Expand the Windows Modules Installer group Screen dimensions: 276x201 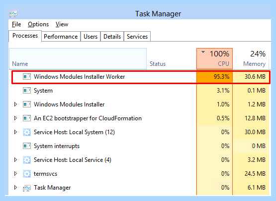click(15, 104)
